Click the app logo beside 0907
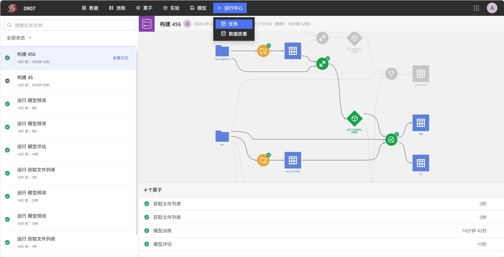The image size is (504, 257). pyautogui.click(x=12, y=8)
